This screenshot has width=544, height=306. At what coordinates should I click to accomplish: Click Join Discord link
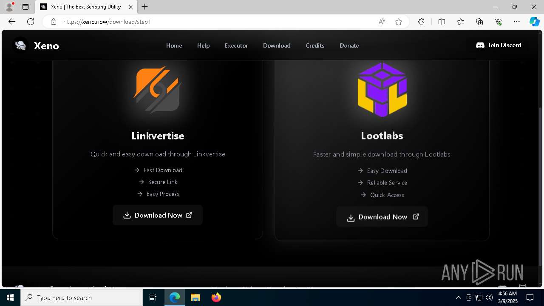coord(499,45)
